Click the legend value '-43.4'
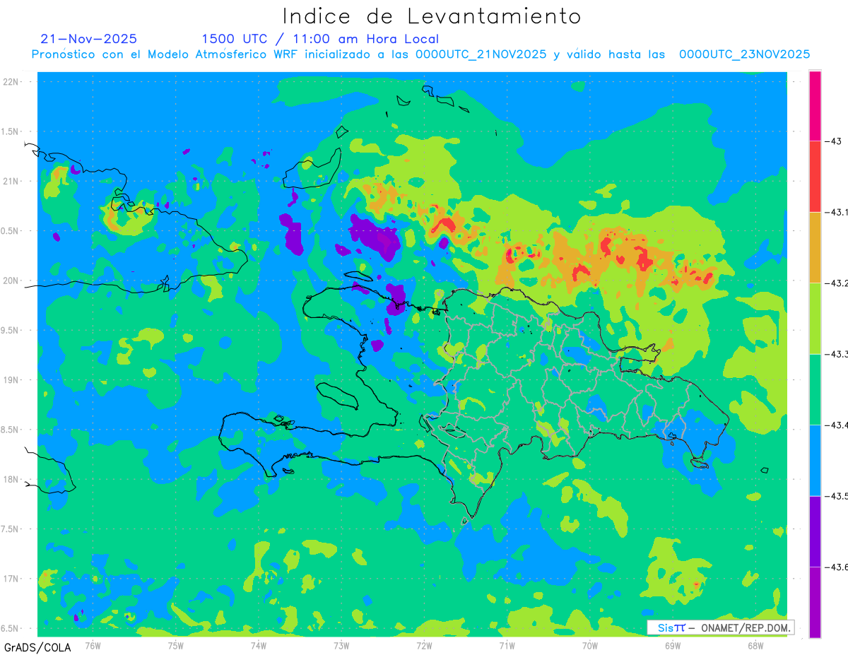Screen dimensions: 848x655 (837, 425)
